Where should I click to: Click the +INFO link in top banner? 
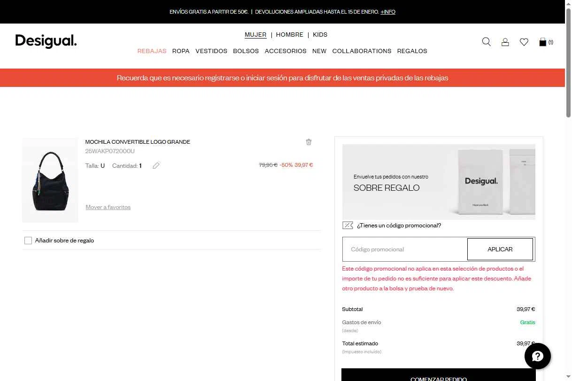(x=388, y=12)
